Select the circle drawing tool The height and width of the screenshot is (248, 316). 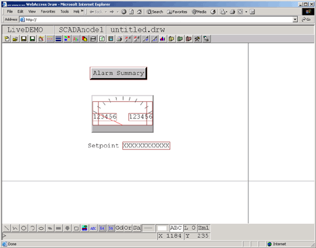(24, 228)
